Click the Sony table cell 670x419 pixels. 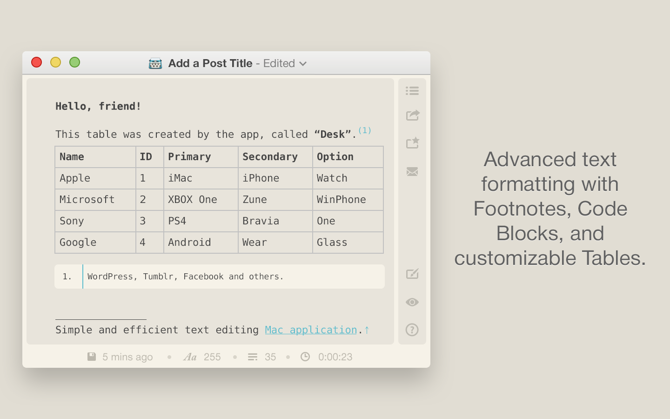[95, 221]
